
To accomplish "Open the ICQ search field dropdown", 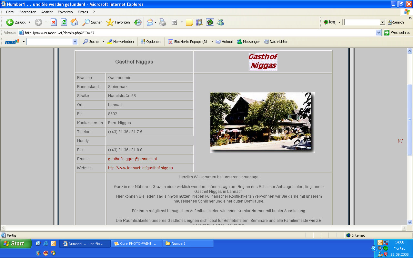I will point(382,22).
